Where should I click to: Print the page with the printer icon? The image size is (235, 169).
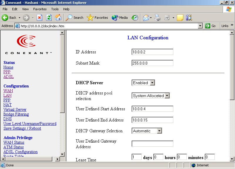click(157, 18)
